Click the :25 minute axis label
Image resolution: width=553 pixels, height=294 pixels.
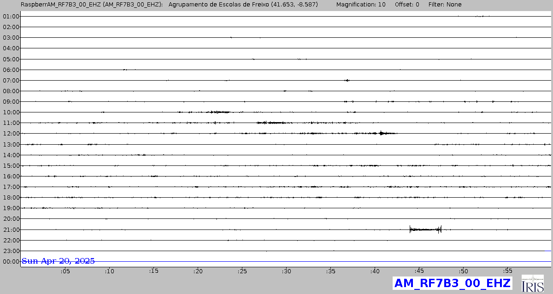pos(242,271)
